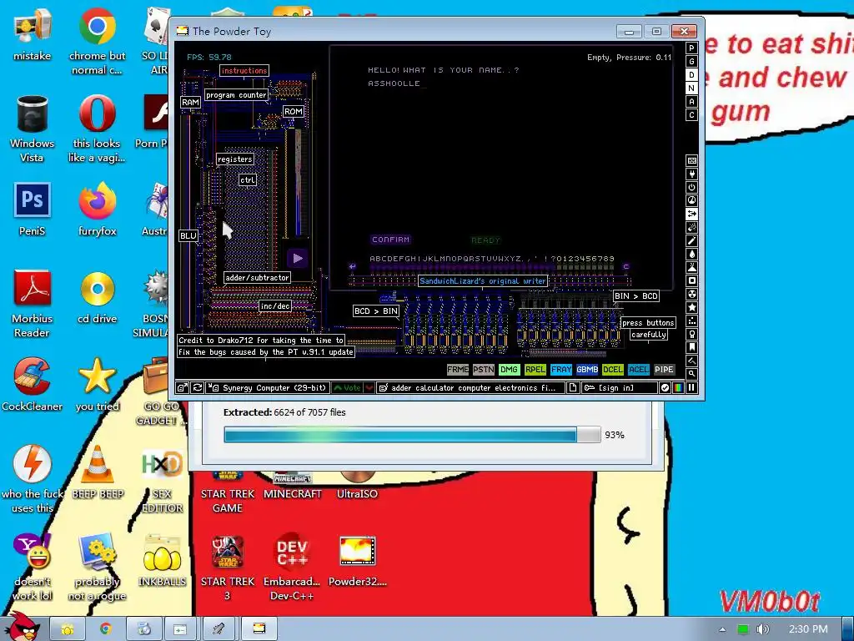Select the FRME element

(x=458, y=370)
